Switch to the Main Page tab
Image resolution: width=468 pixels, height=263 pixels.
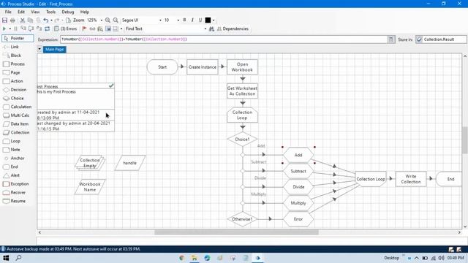tap(55, 49)
